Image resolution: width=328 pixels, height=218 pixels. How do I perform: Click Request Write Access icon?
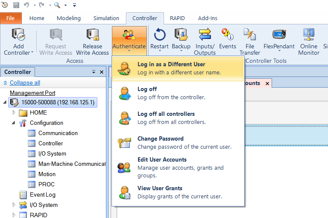pyautogui.click(x=56, y=35)
